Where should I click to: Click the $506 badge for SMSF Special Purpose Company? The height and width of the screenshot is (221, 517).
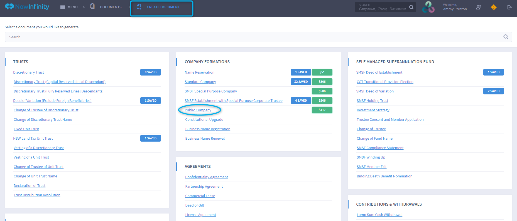(322, 91)
